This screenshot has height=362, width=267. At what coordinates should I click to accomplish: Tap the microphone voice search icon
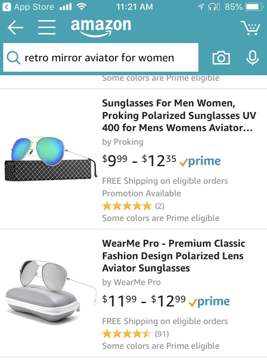coord(252,58)
